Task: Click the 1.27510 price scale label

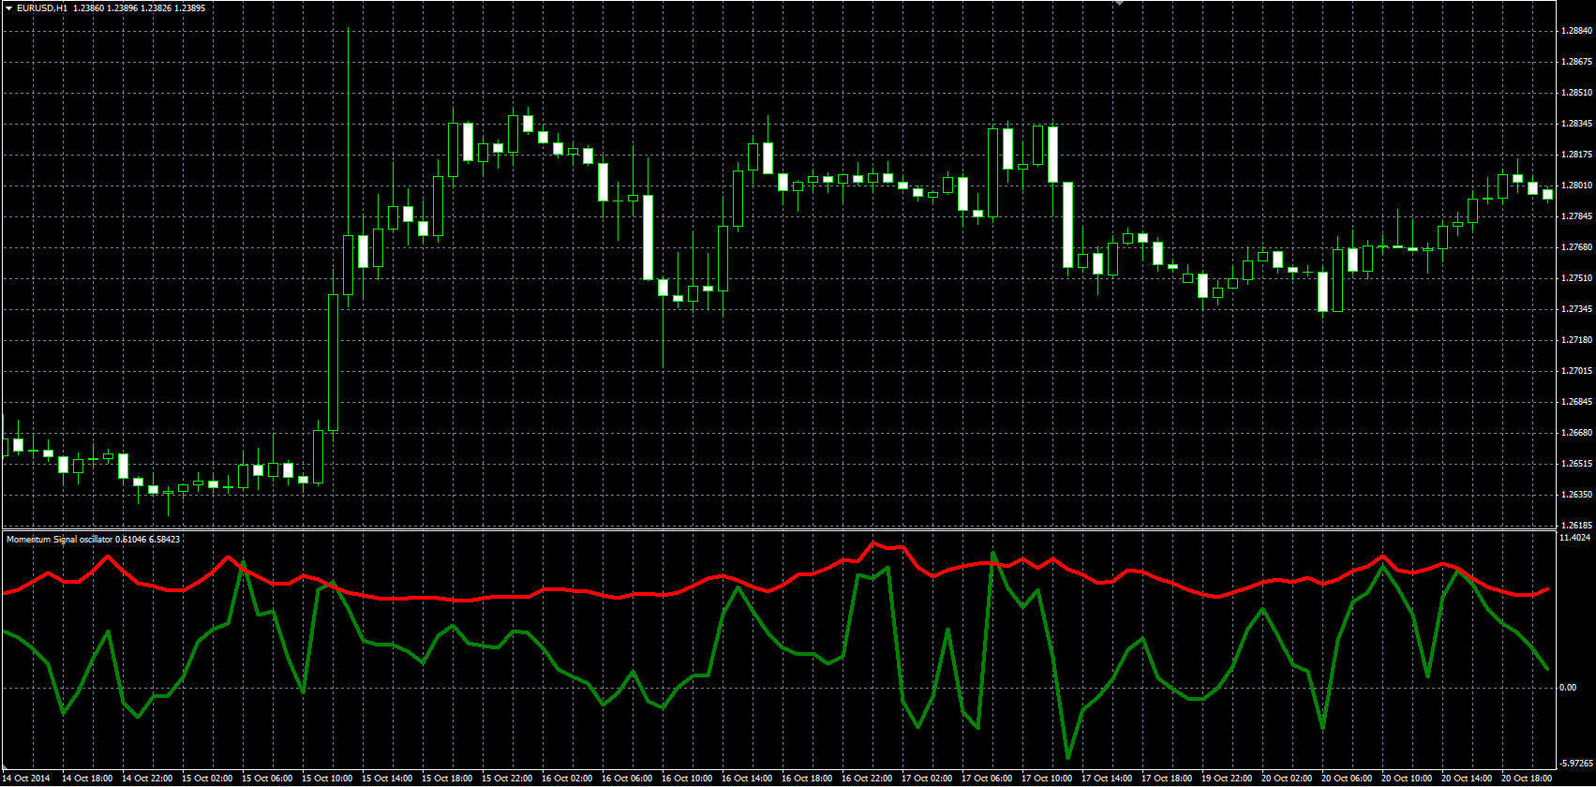Action: coord(1576,278)
